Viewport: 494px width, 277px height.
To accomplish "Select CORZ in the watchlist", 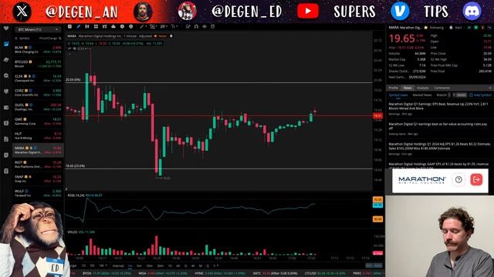I will [x=38, y=92].
